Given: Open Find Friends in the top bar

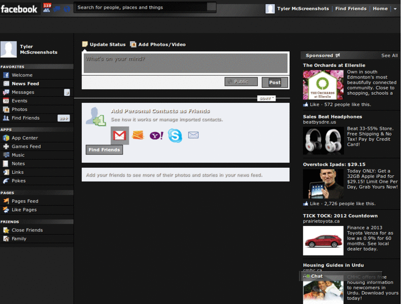Looking at the screenshot, I should click(351, 9).
